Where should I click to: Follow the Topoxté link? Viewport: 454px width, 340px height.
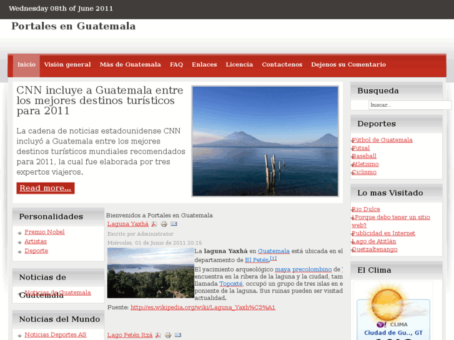[x=231, y=284]
